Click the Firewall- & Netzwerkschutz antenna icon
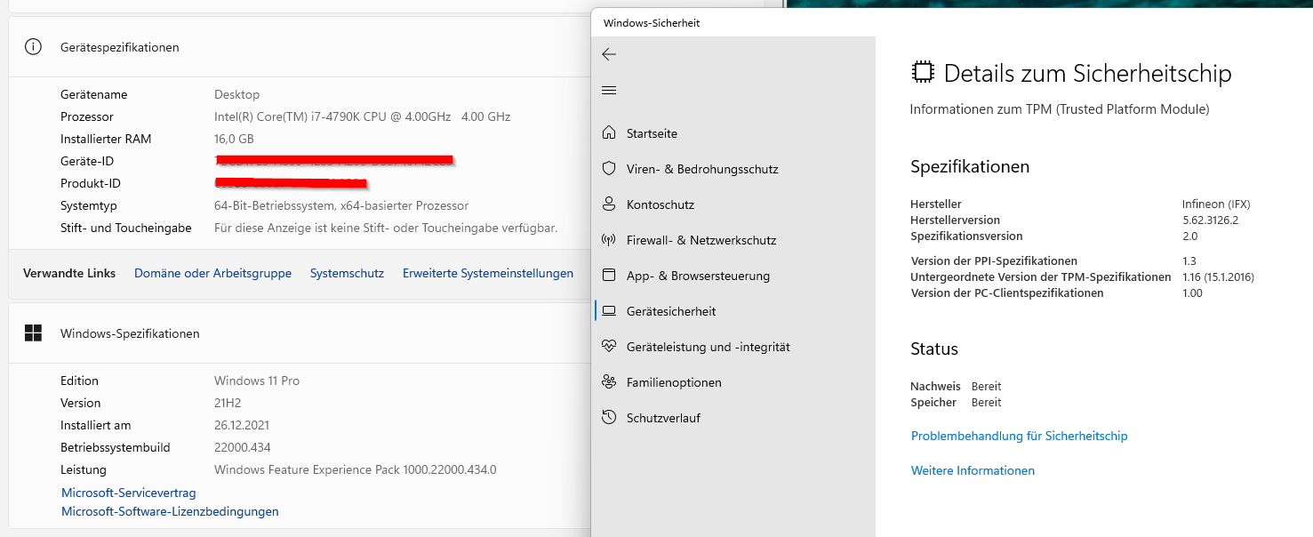 click(x=609, y=240)
